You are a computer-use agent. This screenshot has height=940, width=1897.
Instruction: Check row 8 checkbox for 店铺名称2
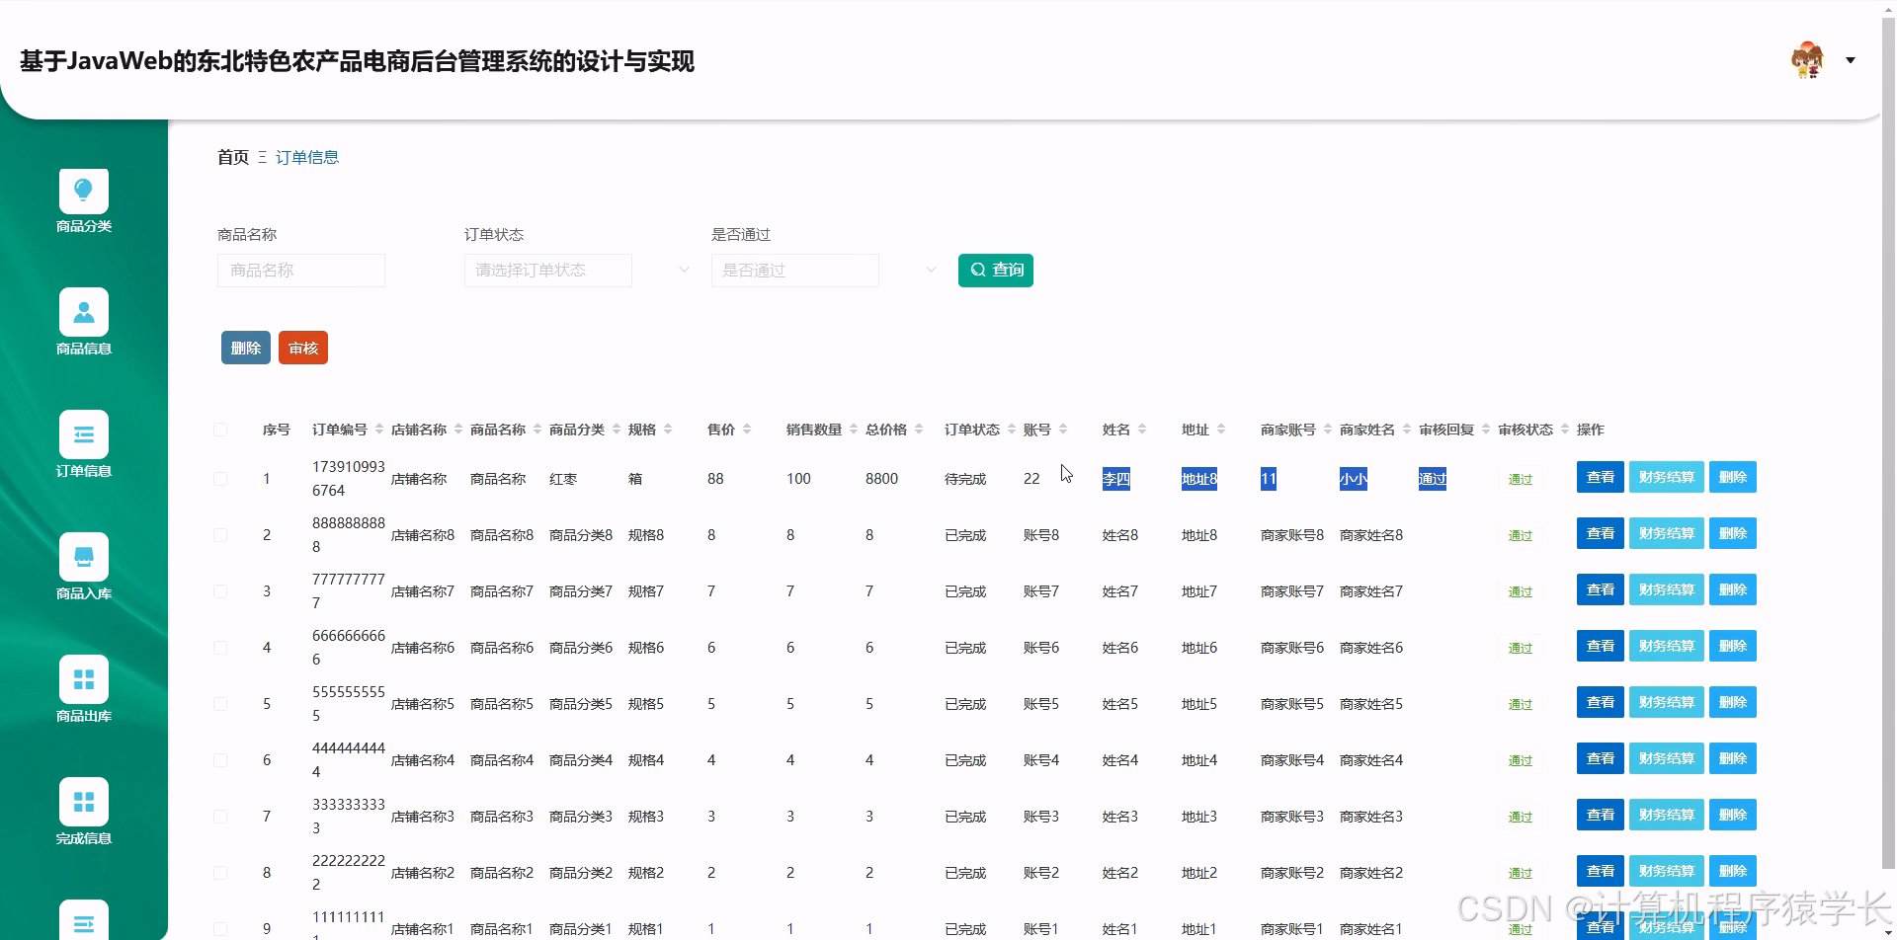[220, 873]
